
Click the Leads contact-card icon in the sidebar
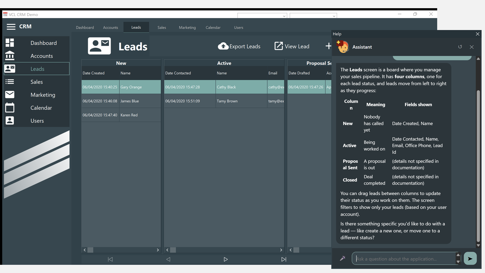tap(10, 69)
